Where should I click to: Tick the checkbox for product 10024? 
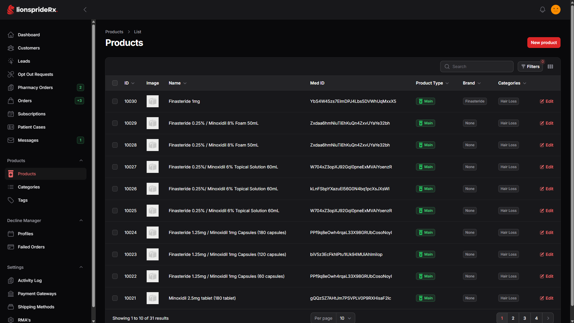click(115, 233)
